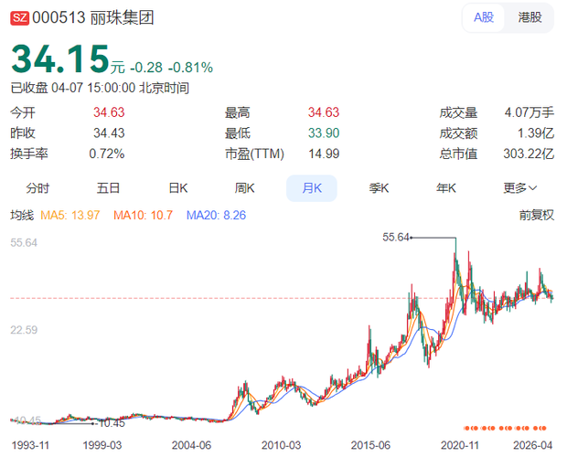Click the red SZ market badge icon

click(x=19, y=18)
